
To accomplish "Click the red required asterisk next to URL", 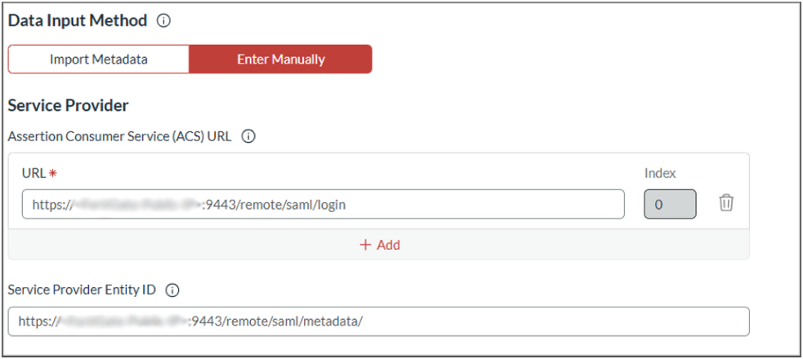I will (53, 173).
